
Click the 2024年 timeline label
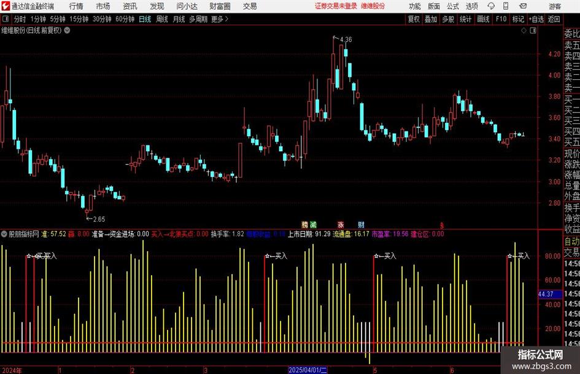tap(12, 370)
